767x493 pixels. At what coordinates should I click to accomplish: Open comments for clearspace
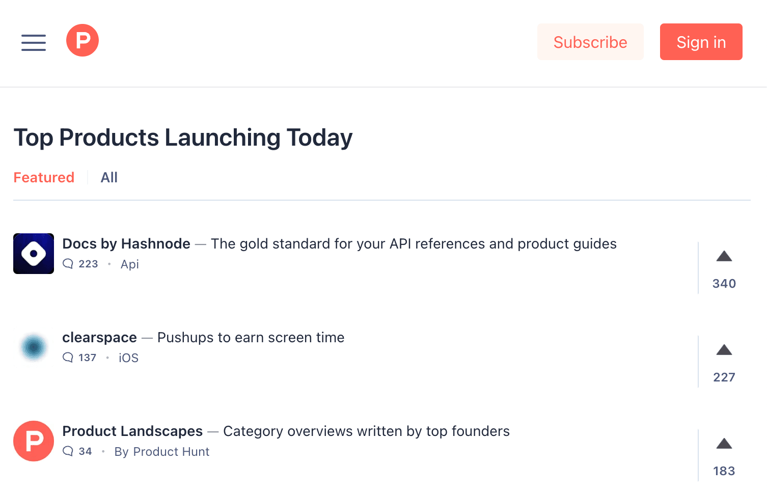point(79,358)
